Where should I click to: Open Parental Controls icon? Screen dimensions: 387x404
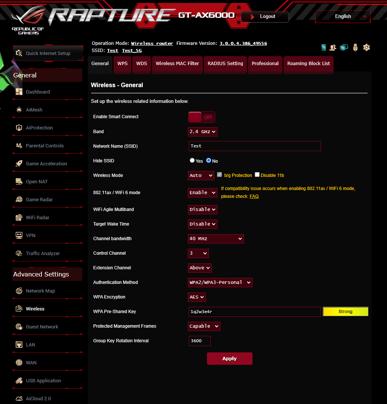coord(19,146)
